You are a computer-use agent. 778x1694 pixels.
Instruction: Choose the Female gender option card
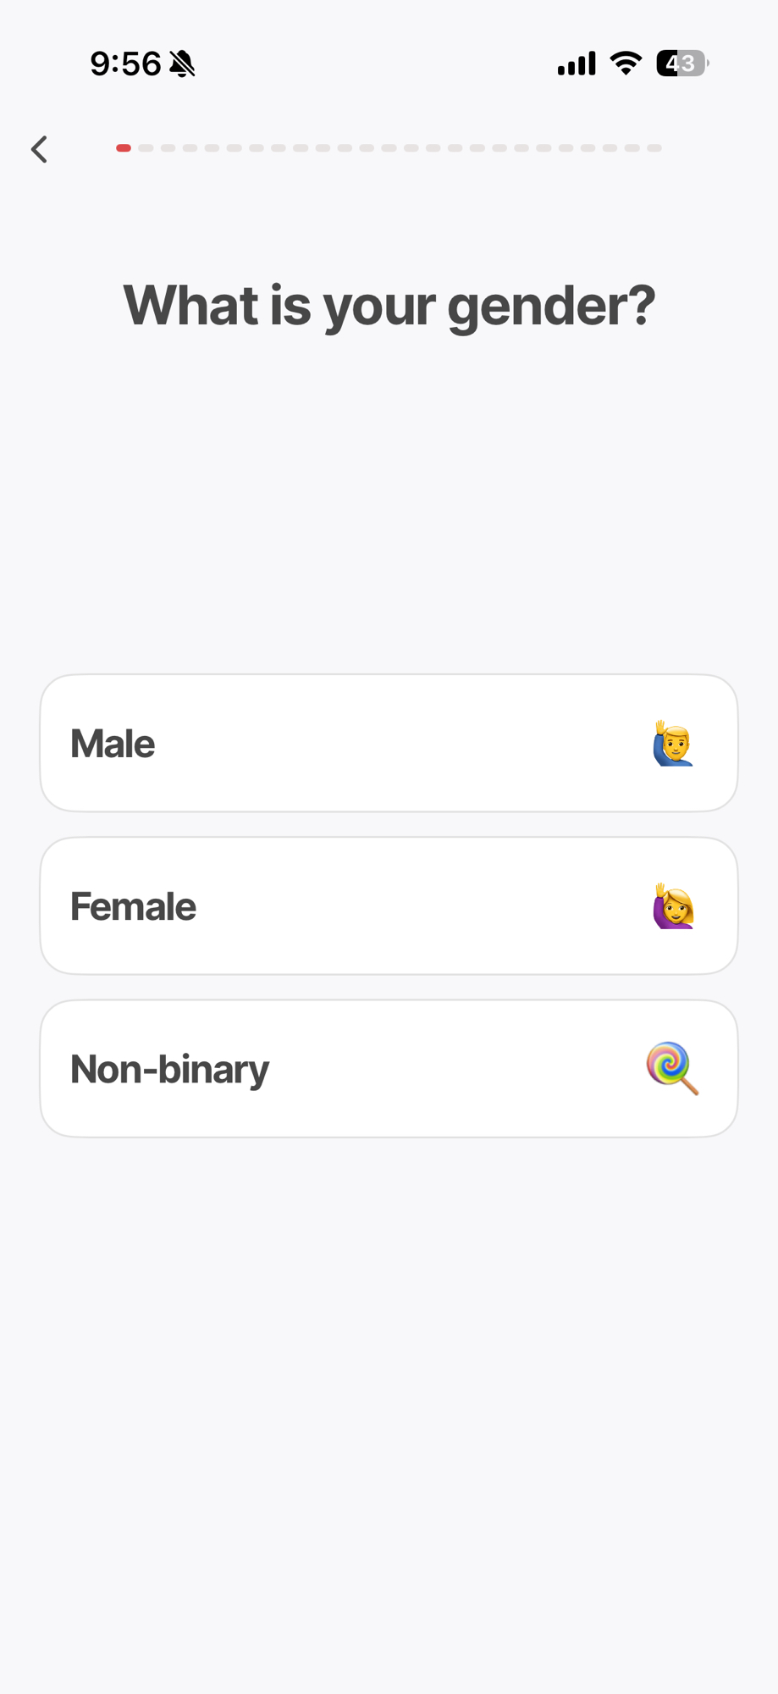point(389,905)
